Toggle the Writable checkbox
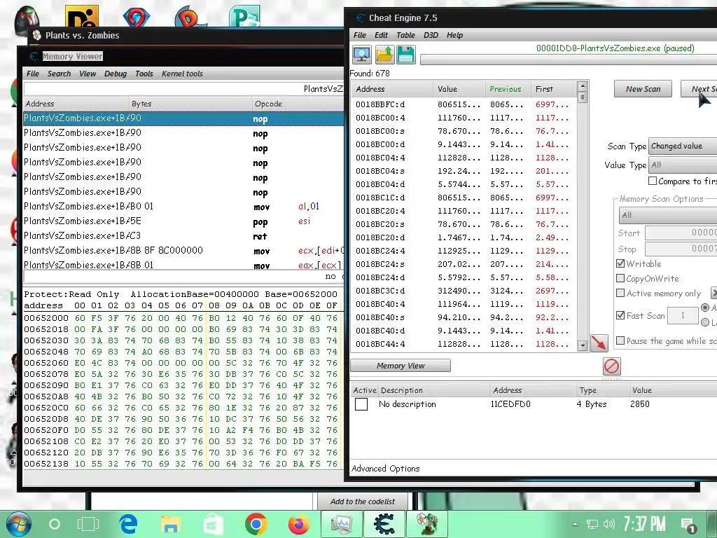 pyautogui.click(x=620, y=263)
